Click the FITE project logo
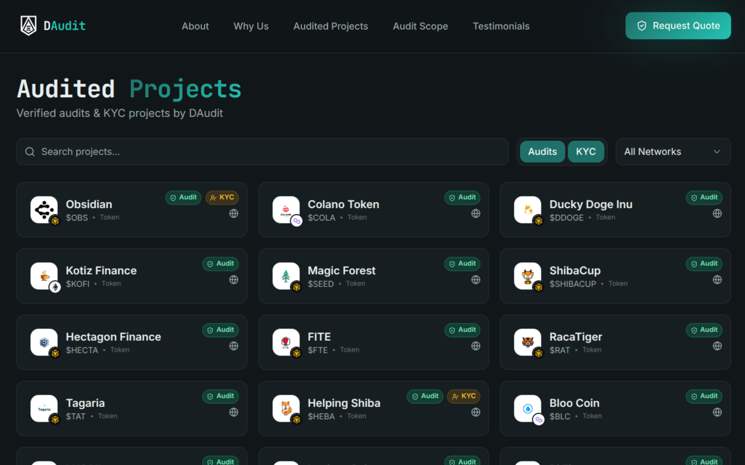This screenshot has height=465, width=745. click(x=286, y=342)
